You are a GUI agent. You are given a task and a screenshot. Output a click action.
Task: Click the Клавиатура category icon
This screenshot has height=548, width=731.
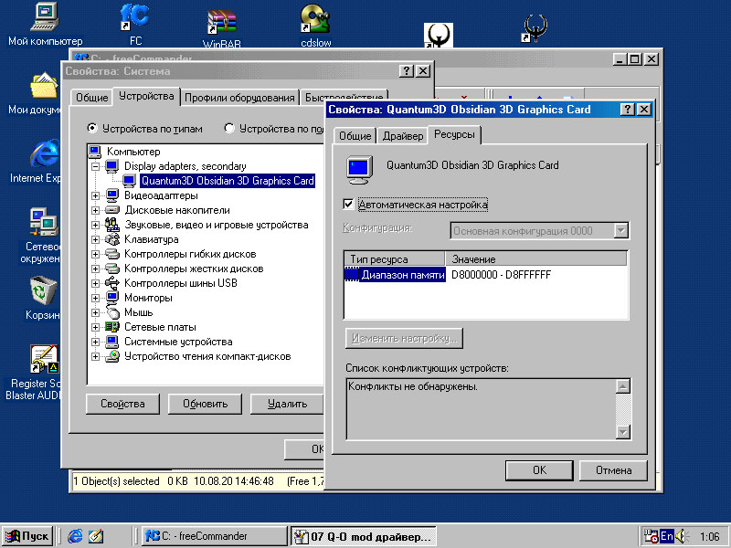111,239
